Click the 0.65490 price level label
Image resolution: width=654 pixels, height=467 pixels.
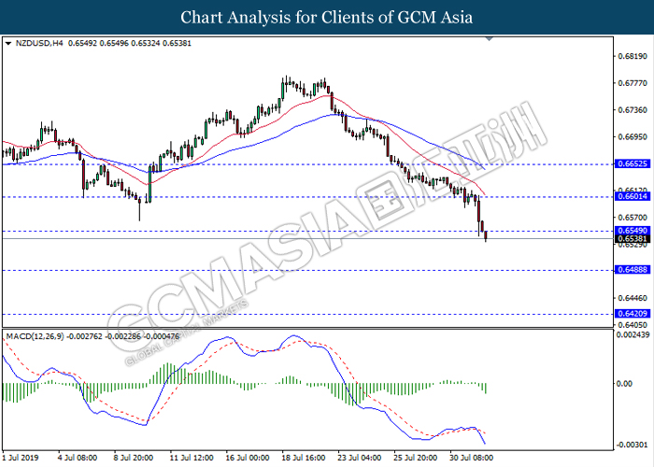click(x=633, y=231)
